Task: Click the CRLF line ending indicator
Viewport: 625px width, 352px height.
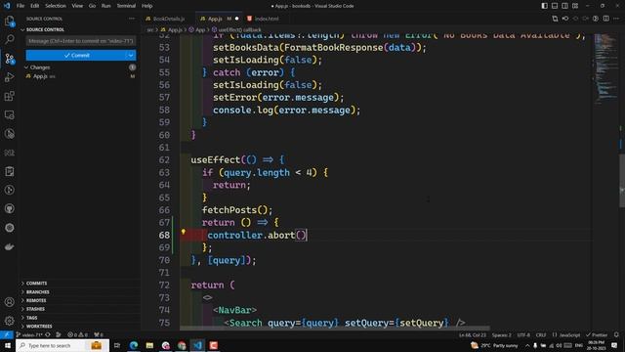Action: coord(541,334)
